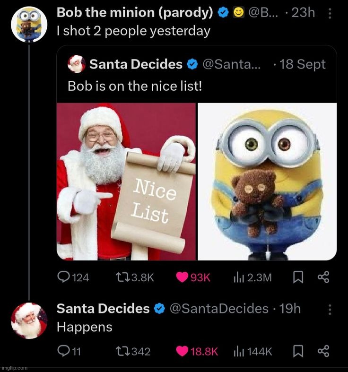Unlike the "Happens" reply with 18.8K likes
This screenshot has height=372, width=348.
pyautogui.click(x=182, y=351)
